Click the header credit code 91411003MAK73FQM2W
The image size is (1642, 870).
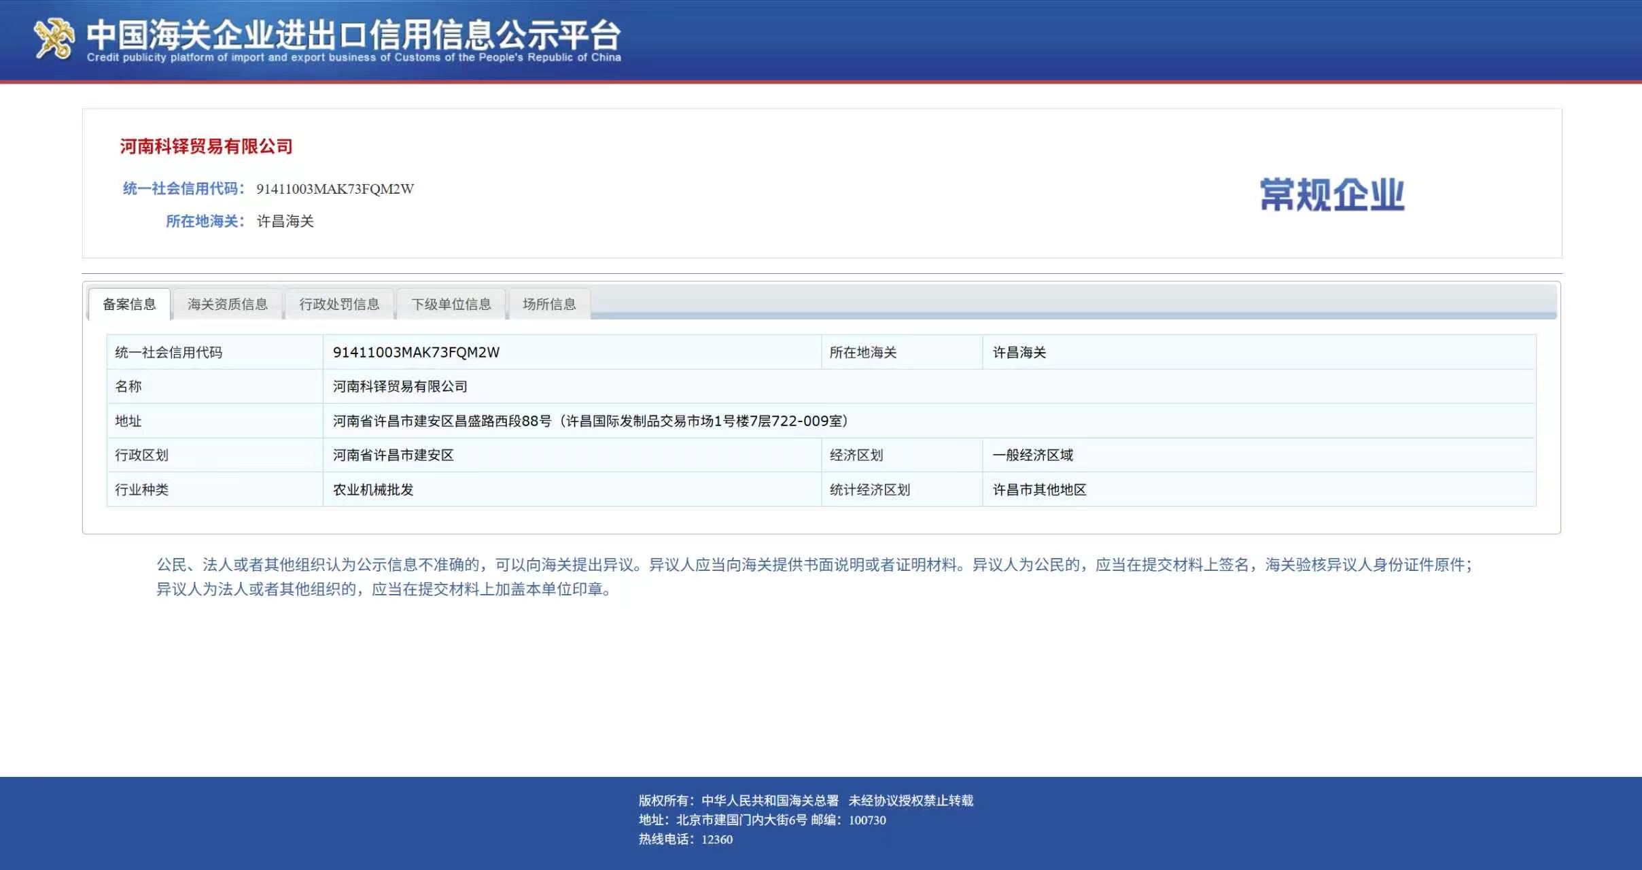click(x=335, y=189)
